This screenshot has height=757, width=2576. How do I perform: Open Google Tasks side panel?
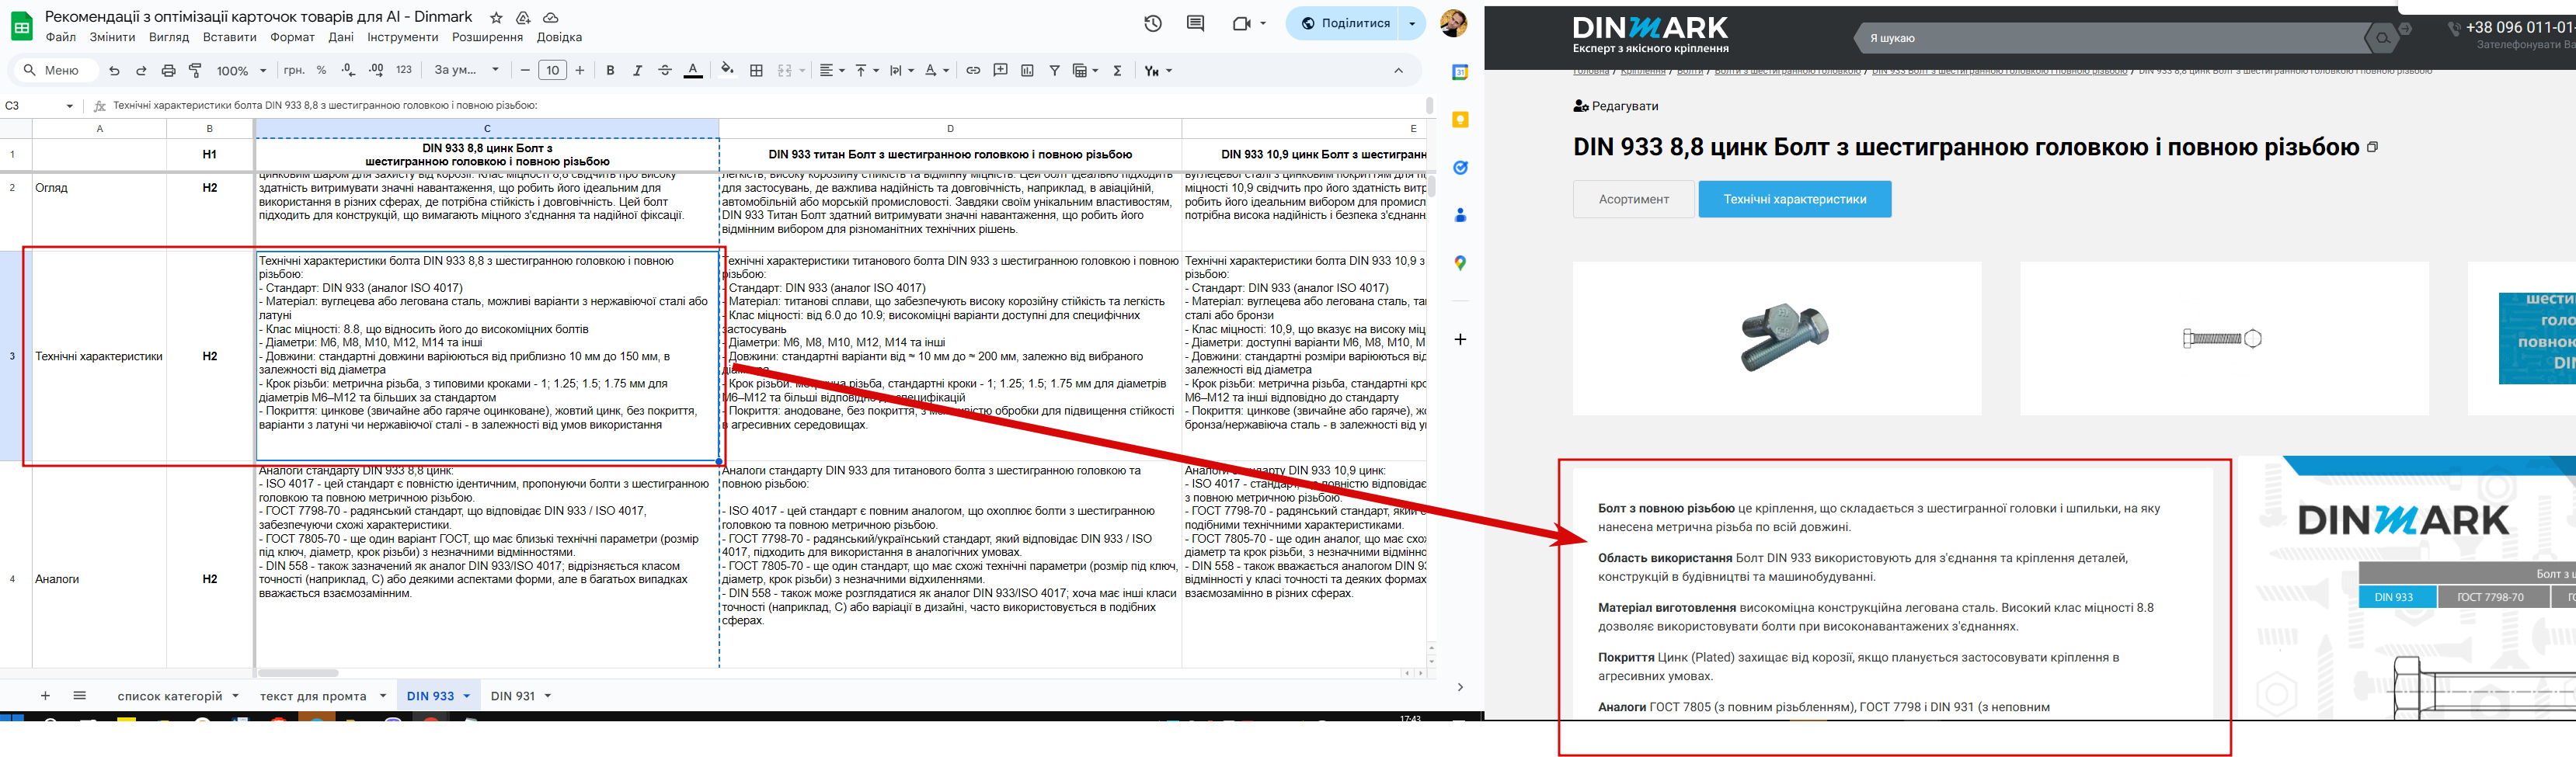click(1460, 168)
